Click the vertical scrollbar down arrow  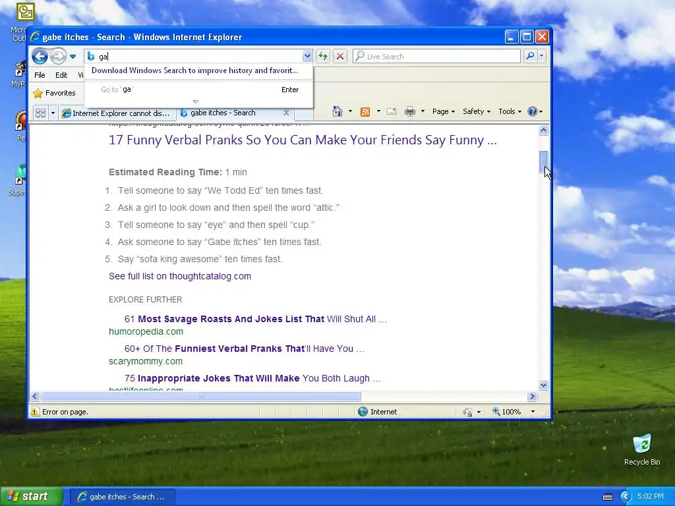[x=543, y=385]
